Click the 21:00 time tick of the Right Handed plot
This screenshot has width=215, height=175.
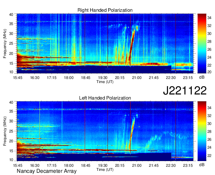pos(137,78)
